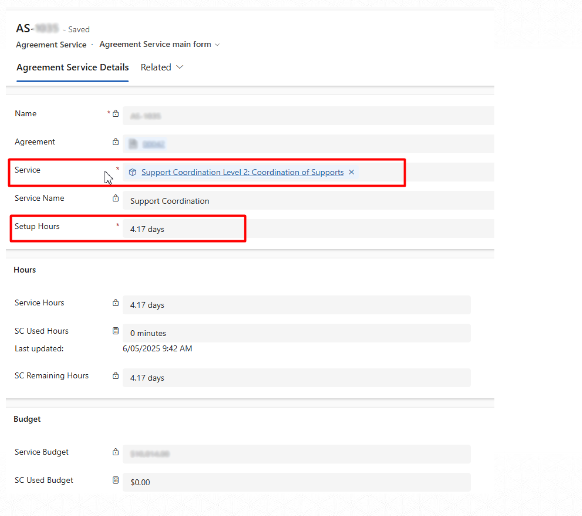Viewport: 582px width, 516px height.
Task: Click the Service Name field showing Support Coordination
Action: 307,201
